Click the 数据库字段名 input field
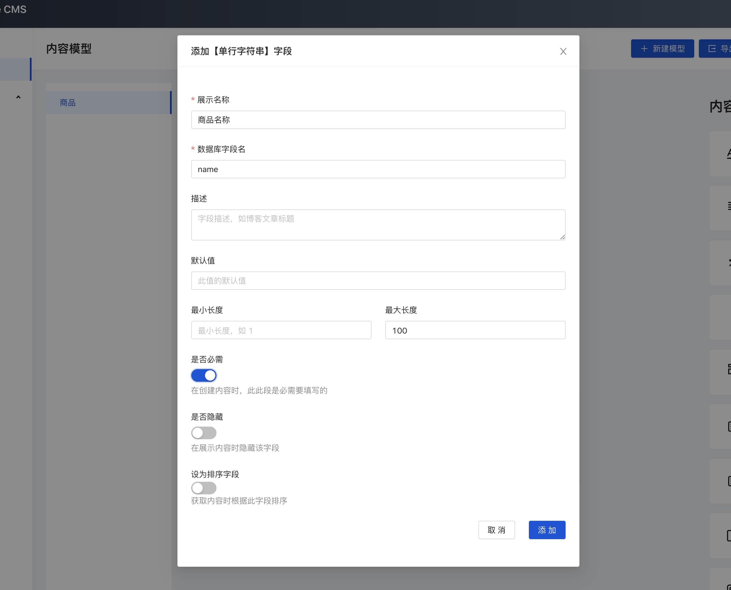 coord(378,169)
